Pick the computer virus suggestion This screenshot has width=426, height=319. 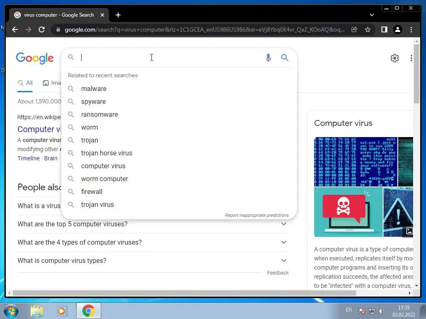(x=179, y=166)
